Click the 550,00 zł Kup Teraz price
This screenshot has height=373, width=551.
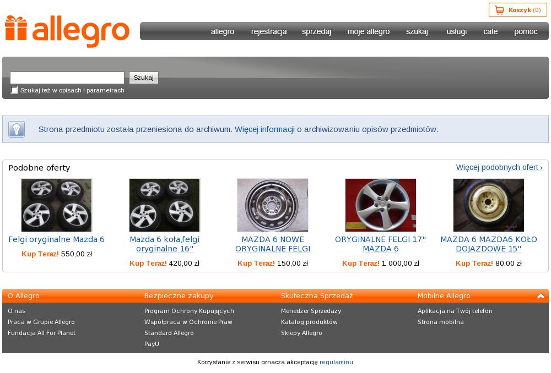pos(57,254)
